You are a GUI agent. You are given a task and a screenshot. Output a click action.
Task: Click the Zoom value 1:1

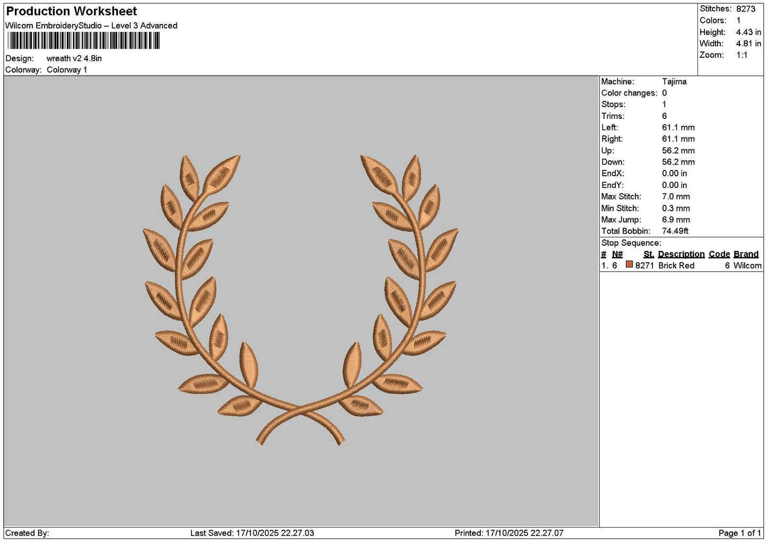[742, 55]
